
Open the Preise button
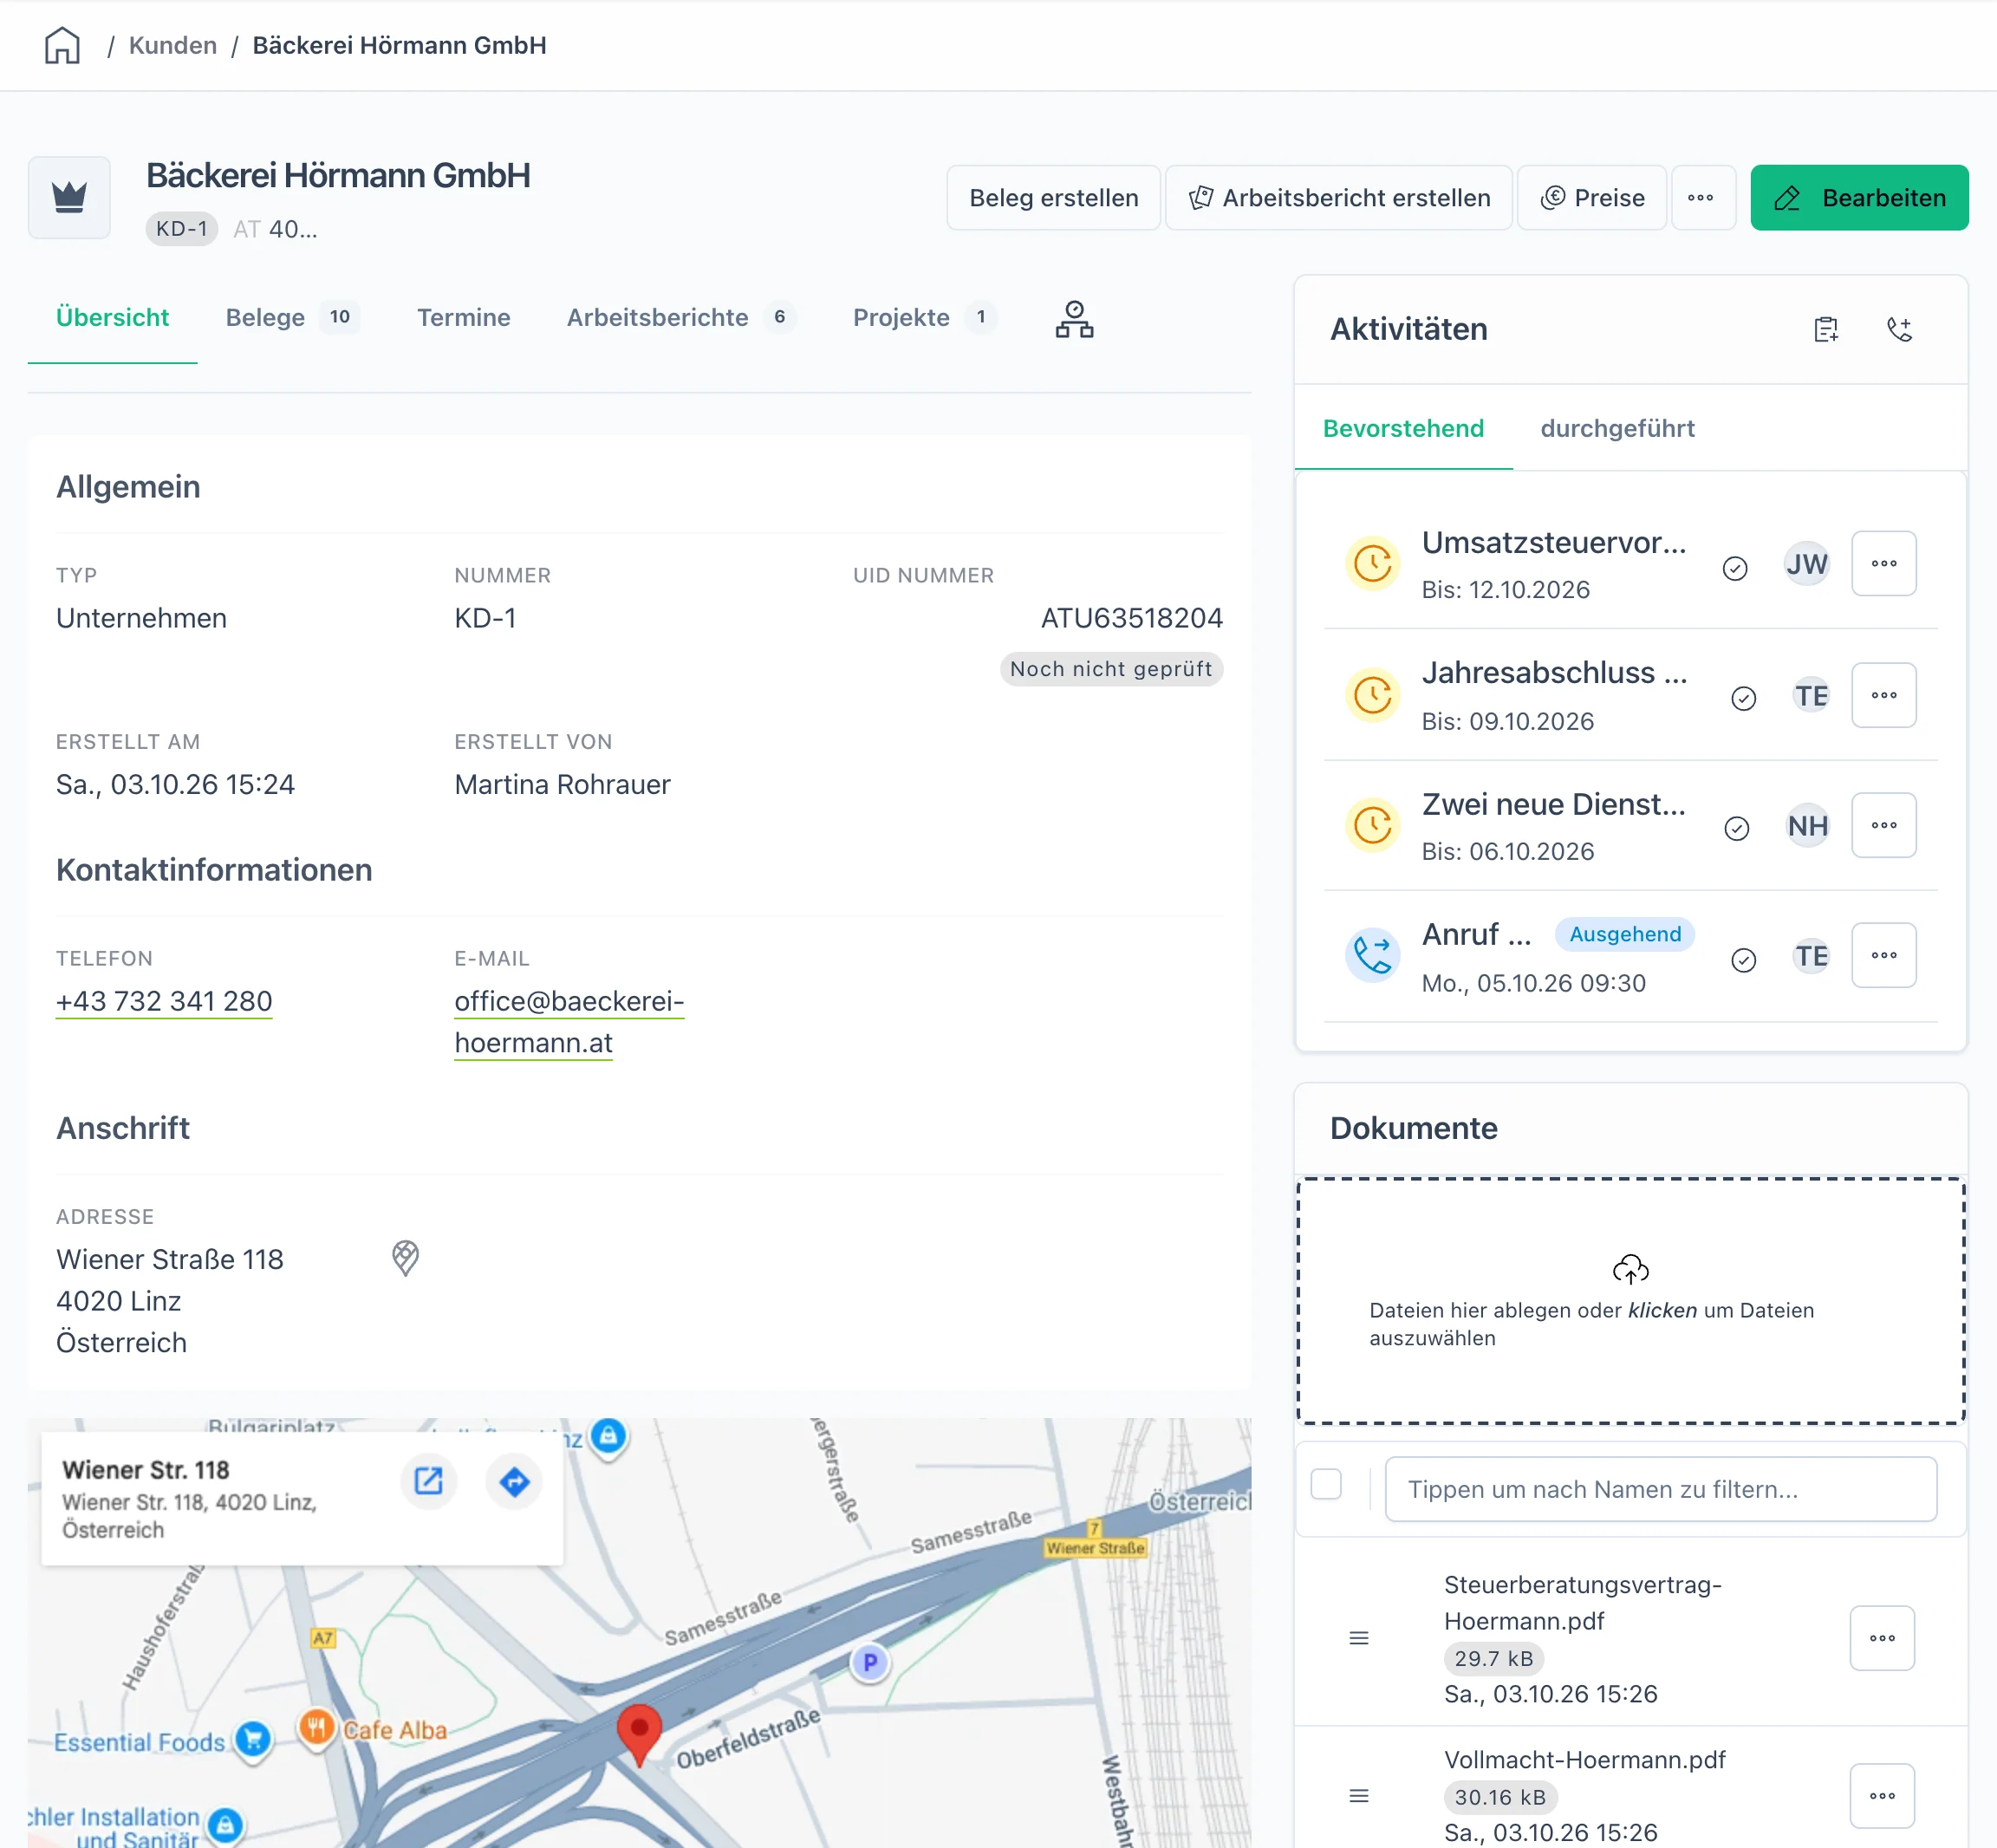1592,198
